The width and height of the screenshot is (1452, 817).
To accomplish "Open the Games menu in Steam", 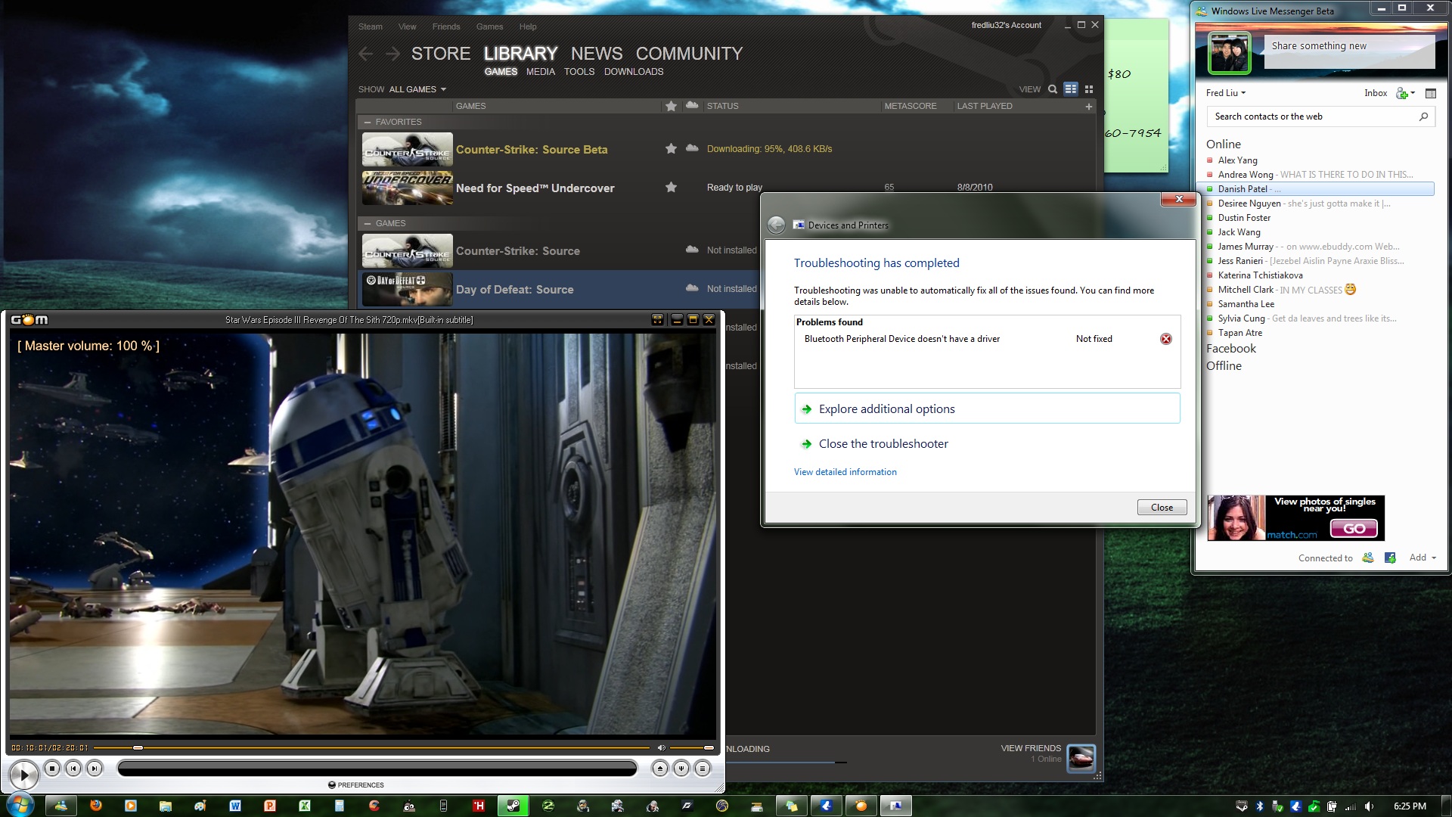I will coord(489,26).
